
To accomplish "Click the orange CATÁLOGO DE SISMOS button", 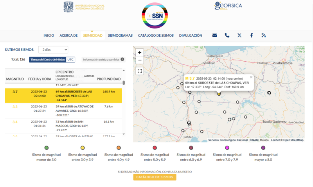I will 155,177.
